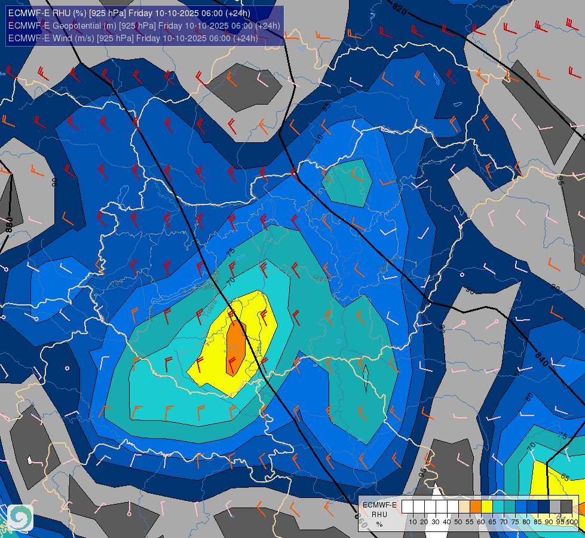The width and height of the screenshot is (585, 538).
Task: Click the '65' humidity contour label on the map
Action: point(565,478)
